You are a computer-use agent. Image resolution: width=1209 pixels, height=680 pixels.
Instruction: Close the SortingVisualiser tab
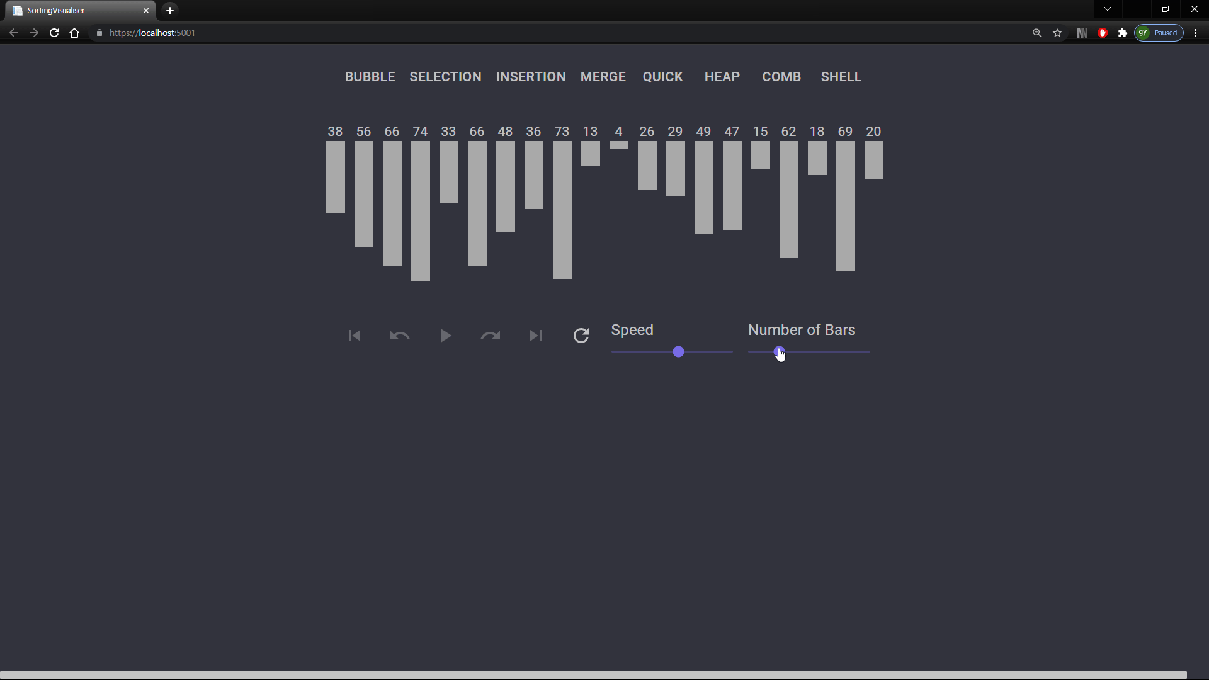(146, 11)
